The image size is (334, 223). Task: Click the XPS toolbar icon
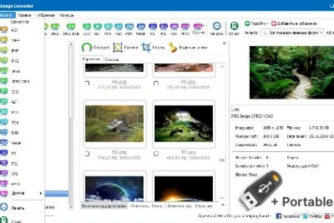click(174, 29)
